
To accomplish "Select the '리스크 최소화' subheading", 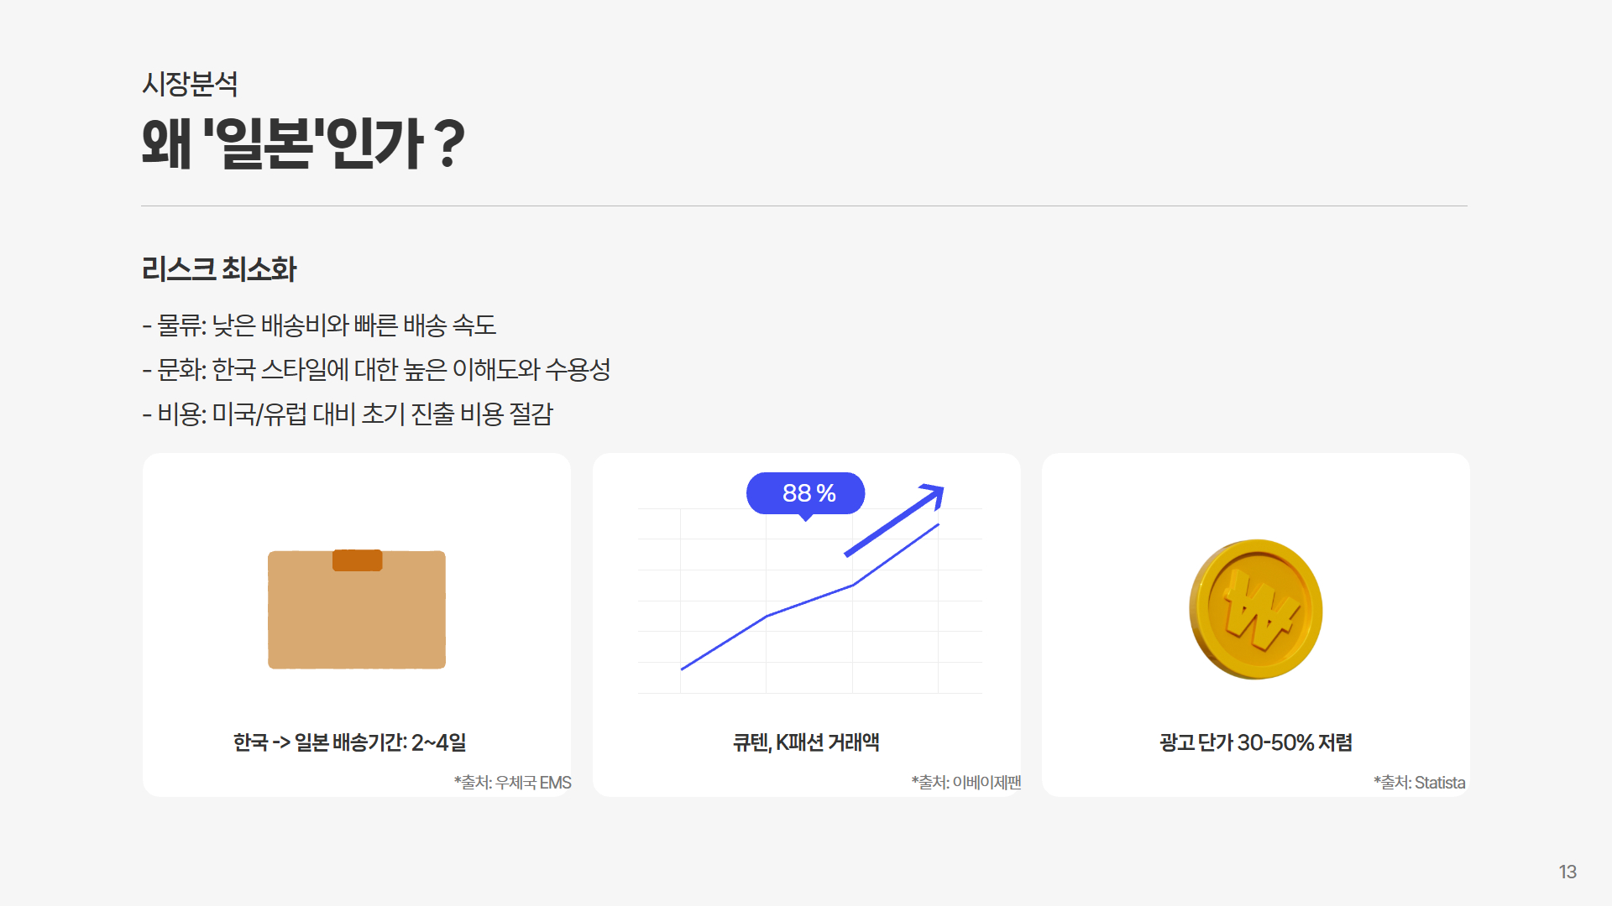I will (219, 269).
